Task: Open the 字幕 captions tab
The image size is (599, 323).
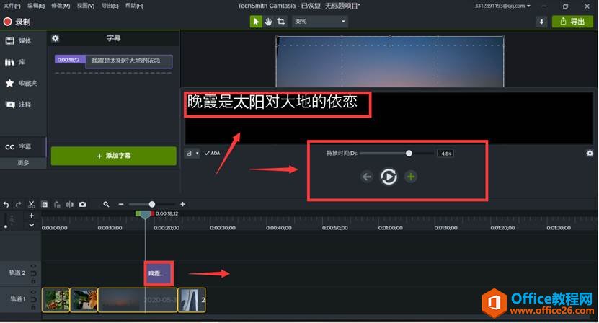Action: pos(23,146)
